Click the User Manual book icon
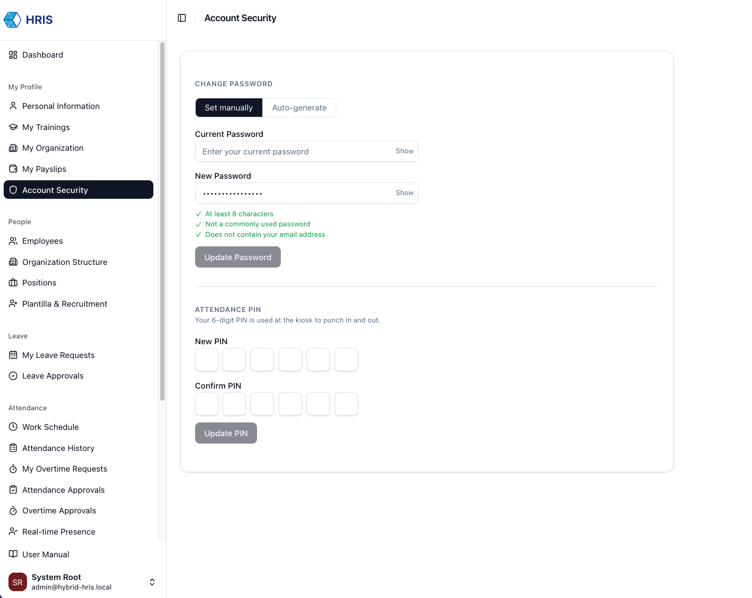 click(13, 554)
